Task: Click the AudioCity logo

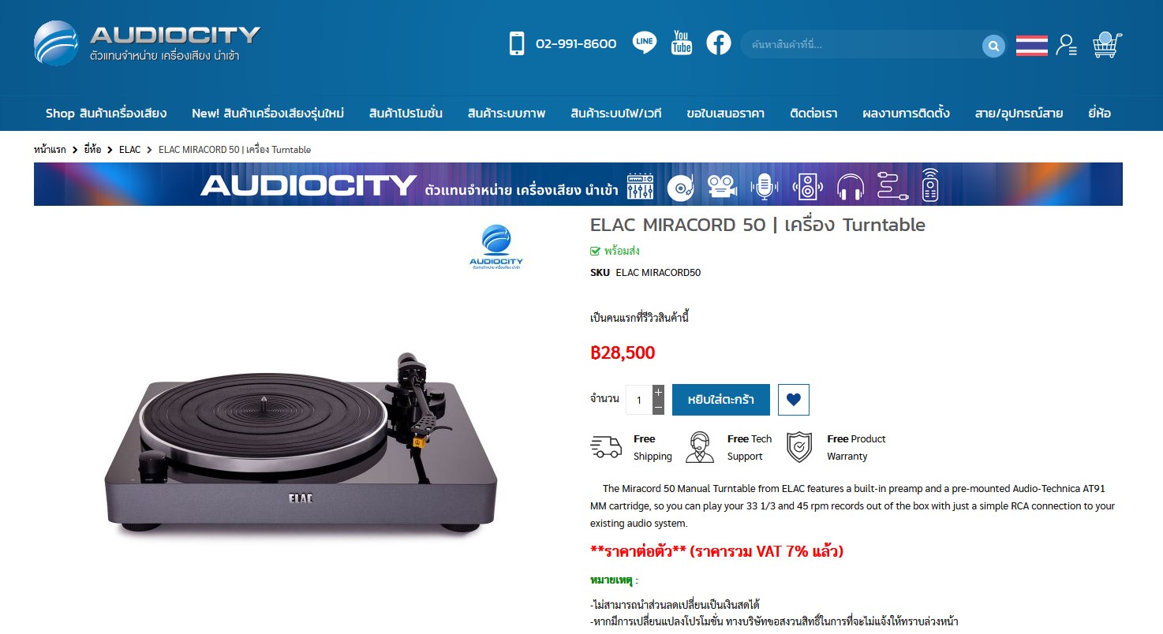Action: tap(148, 43)
